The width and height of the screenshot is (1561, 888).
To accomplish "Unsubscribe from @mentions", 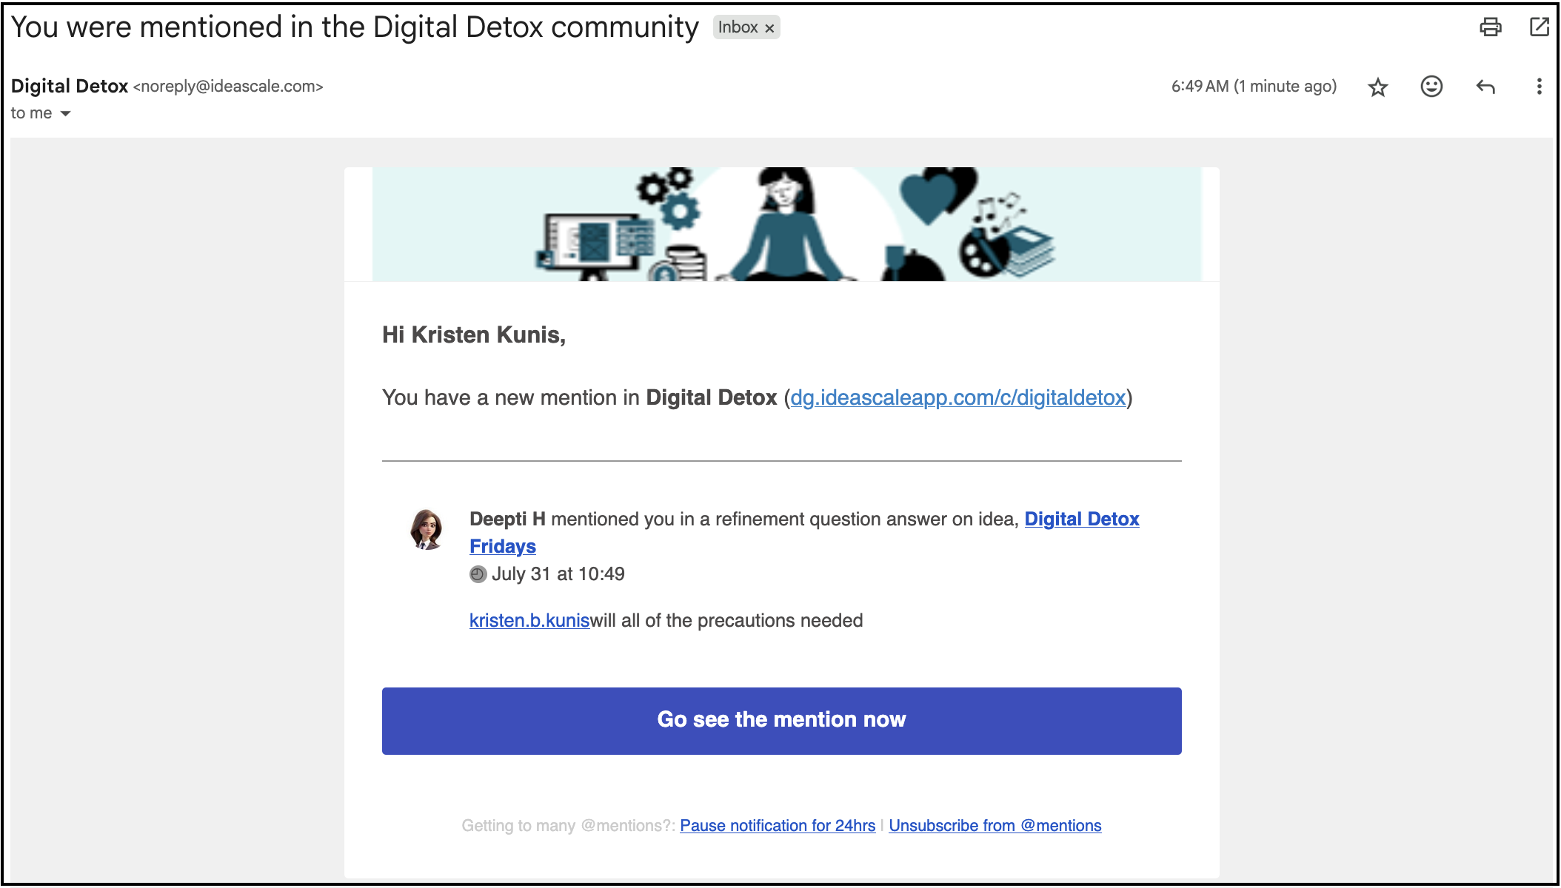I will click(995, 825).
